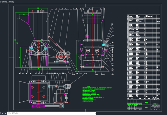Open command line customize wrench menu
Viewport: 167px width, 115px height.
click(5, 113)
